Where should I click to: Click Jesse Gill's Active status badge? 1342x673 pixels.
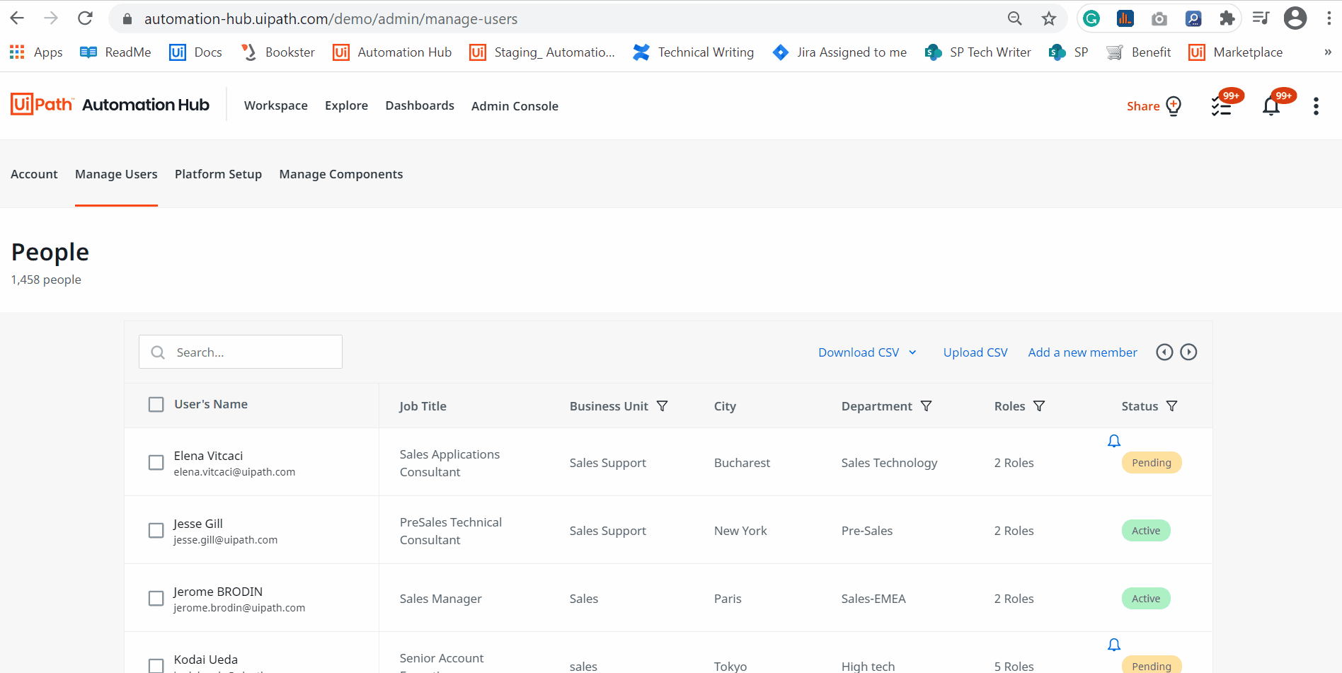coord(1146,531)
